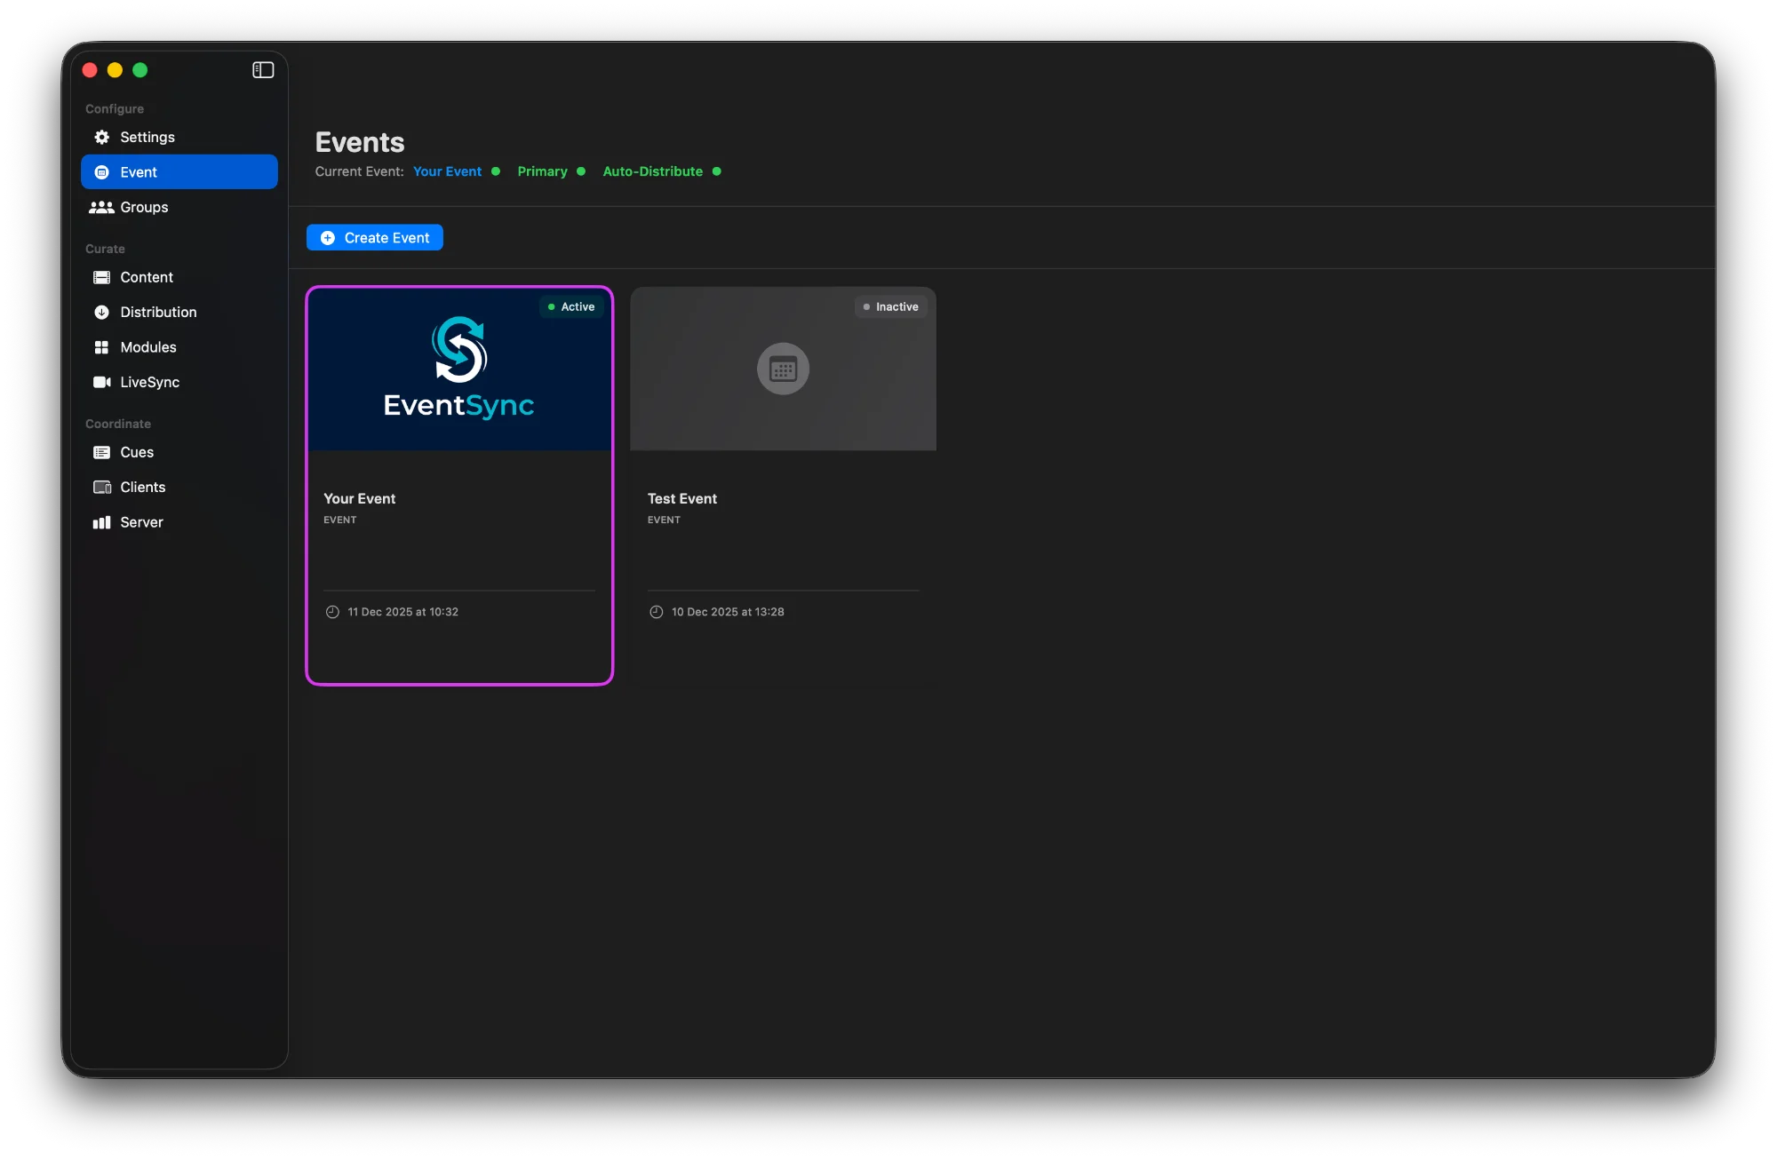Toggle the sidebar visibility icon
Viewport: 1777px width, 1159px height.
263,70
